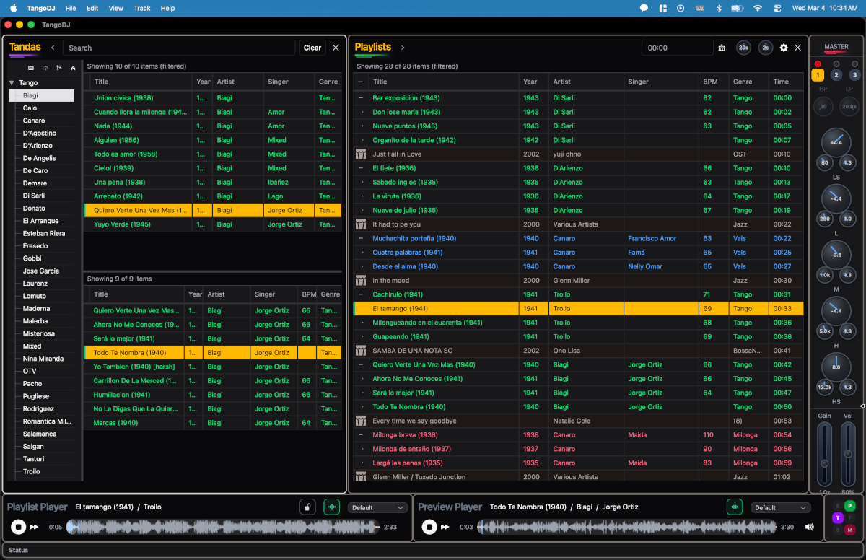The image size is (866, 560).
Task: Click the waveform icon in the Playlist Player
Action: coord(332,507)
